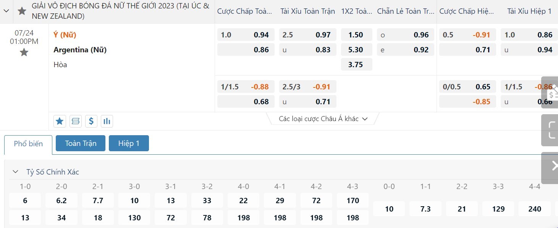558x228 pixels.
Task: Open the Argentina (Nữ) team name
Action: pos(80,50)
